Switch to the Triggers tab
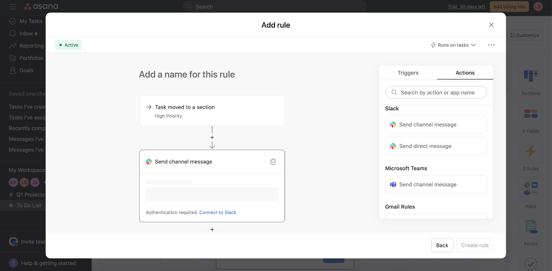The image size is (552, 271). (x=408, y=73)
